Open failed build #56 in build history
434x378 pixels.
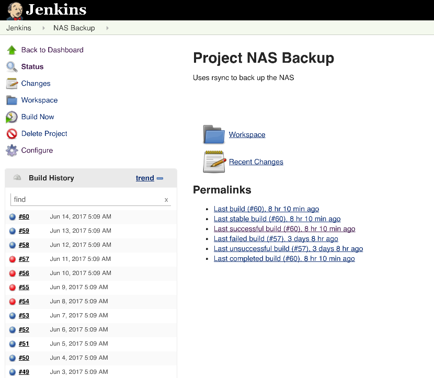[x=24, y=273]
